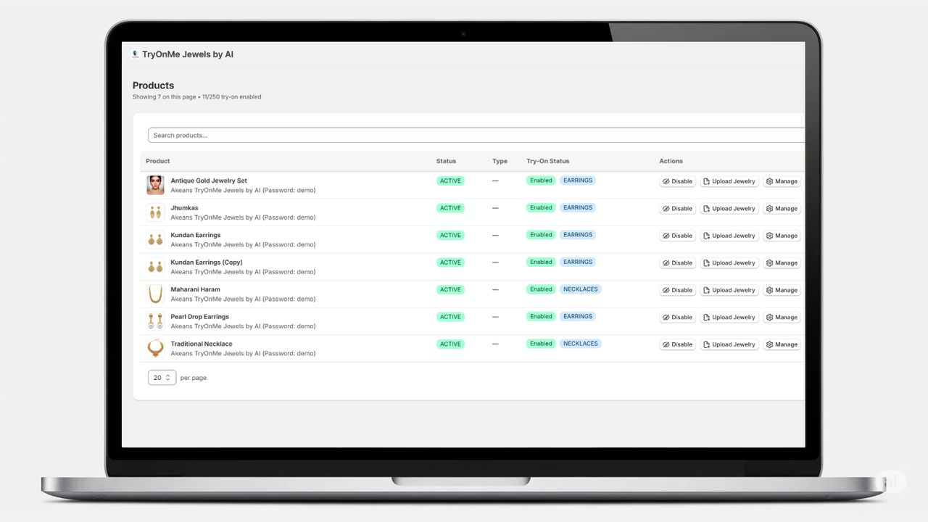Disable try-on for Kundan Earrings
This screenshot has height=522, width=928.
click(x=678, y=236)
